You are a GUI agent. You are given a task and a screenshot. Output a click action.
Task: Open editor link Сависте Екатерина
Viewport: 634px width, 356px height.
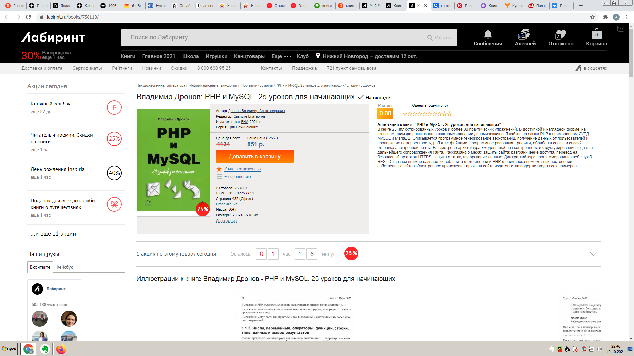(249, 116)
